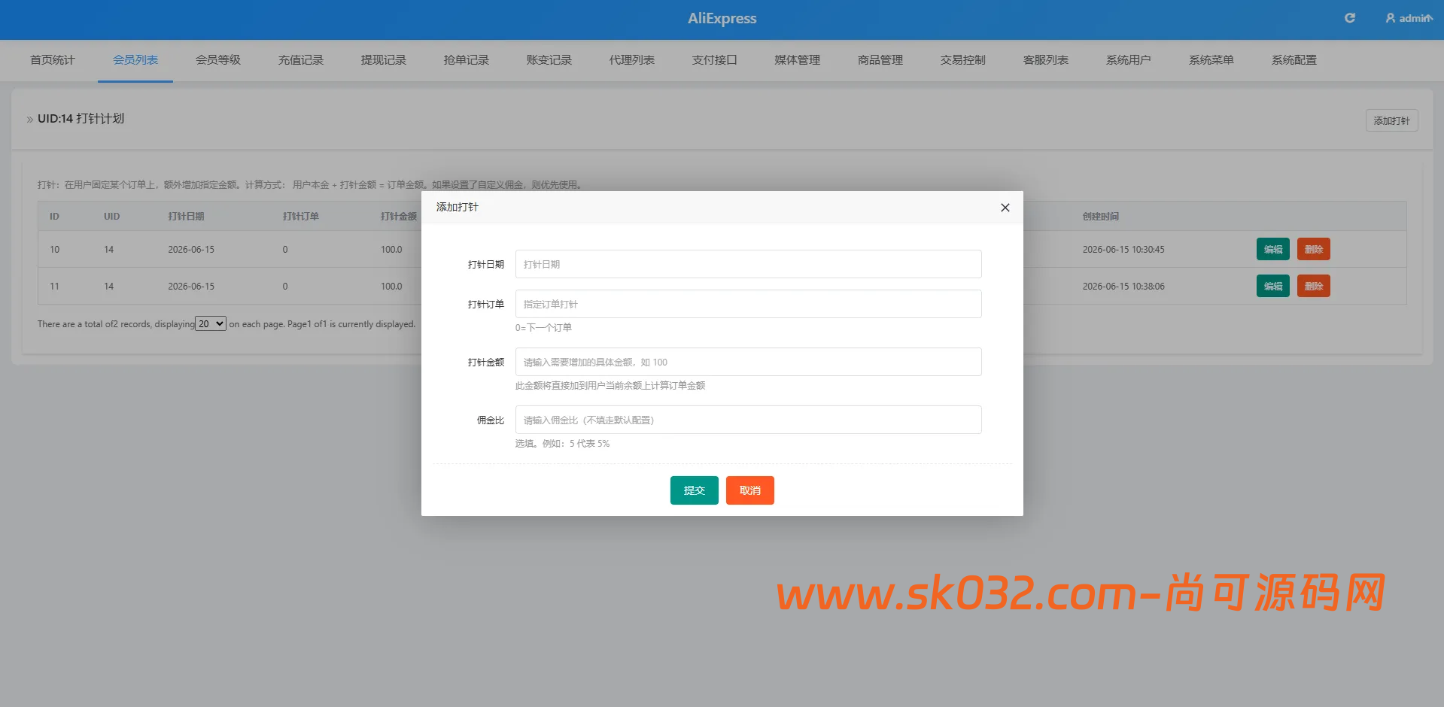Open the 抢单记录 tab

[x=467, y=60]
